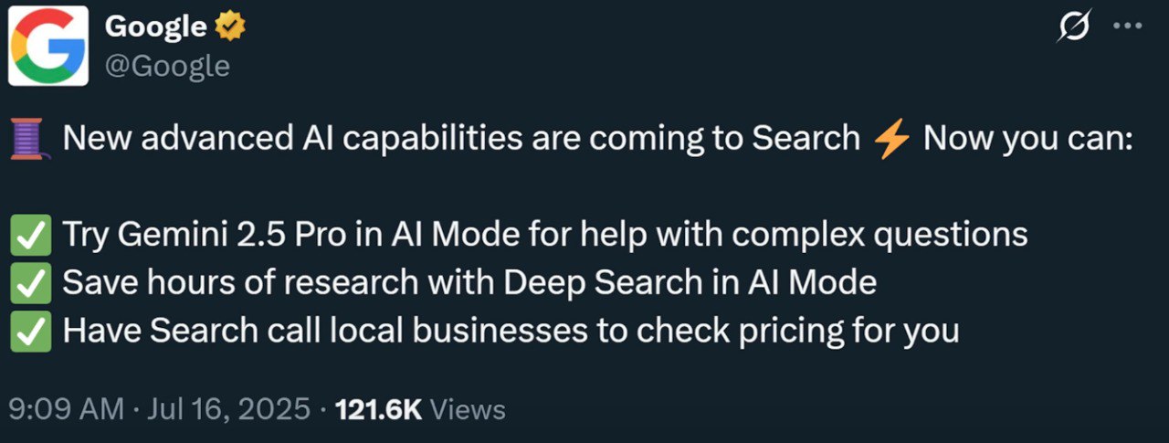Viewport: 1169px width, 443px height.
Task: Click the gold verified badge
Action: [229, 28]
